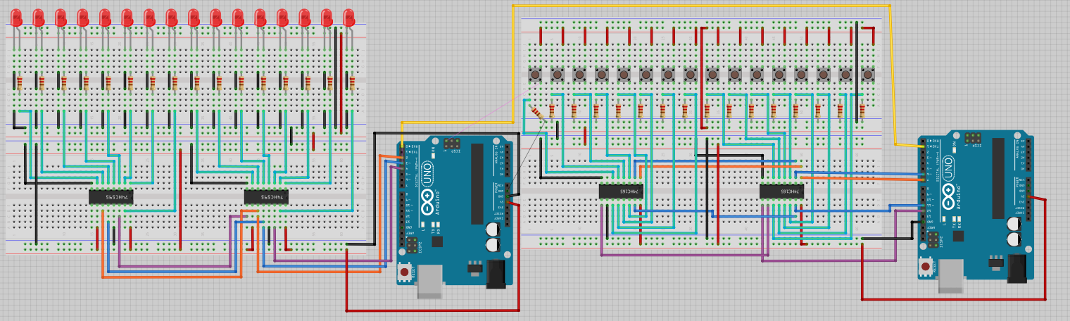
Task: Select the yellow wire linking both Arduinos
Action: 701,6
